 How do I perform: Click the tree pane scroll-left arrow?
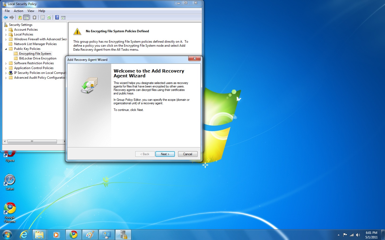pos(5,141)
